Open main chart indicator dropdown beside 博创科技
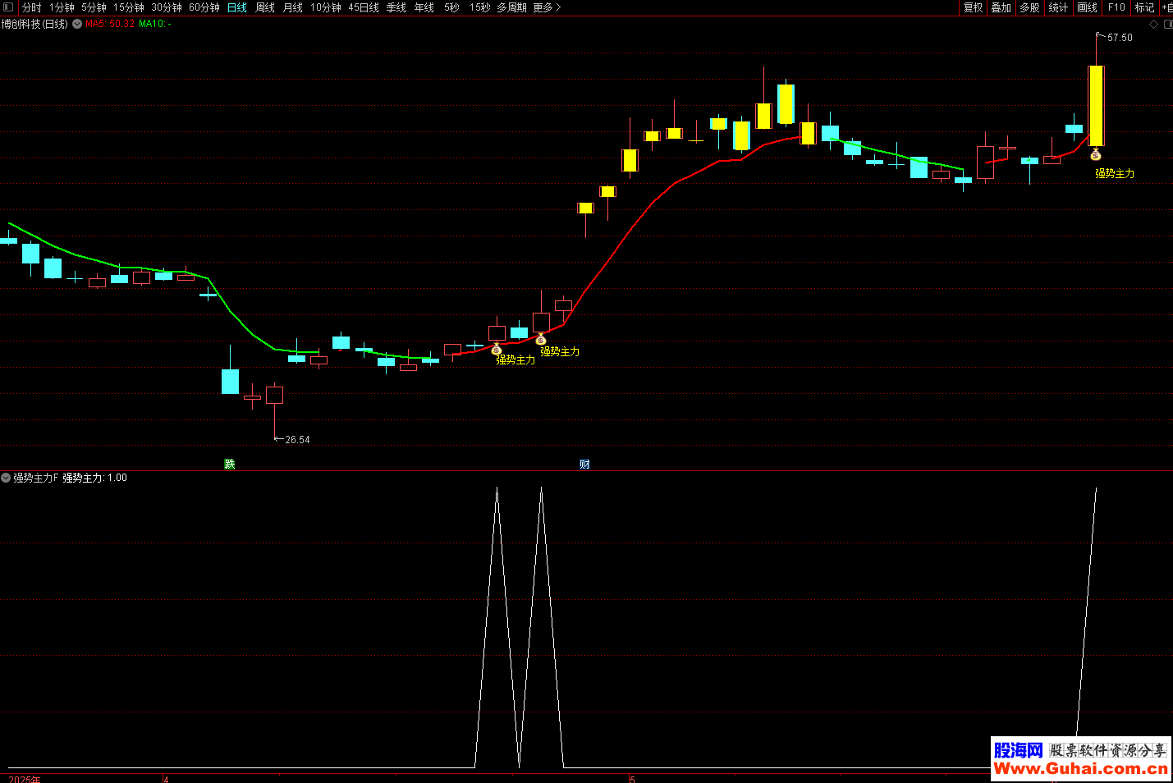Viewport: 1173px width, 783px height. (x=77, y=24)
